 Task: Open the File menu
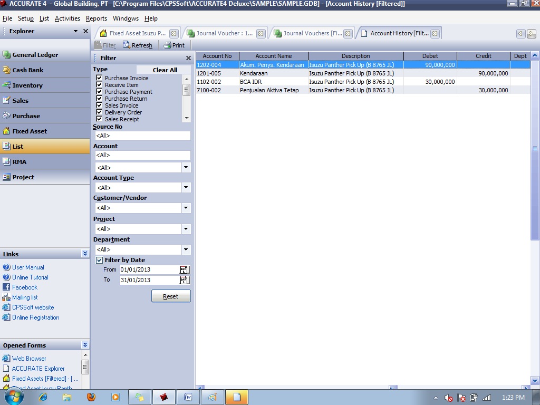coord(7,18)
